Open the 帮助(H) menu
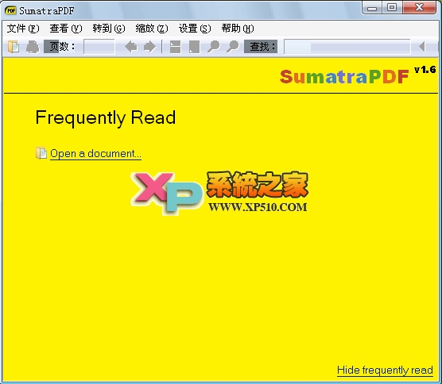Image resolution: width=442 pixels, height=384 pixels. pos(238,29)
